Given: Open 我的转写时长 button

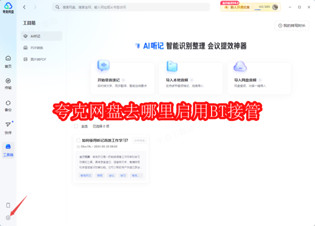Looking at the screenshot, I should point(292,26).
